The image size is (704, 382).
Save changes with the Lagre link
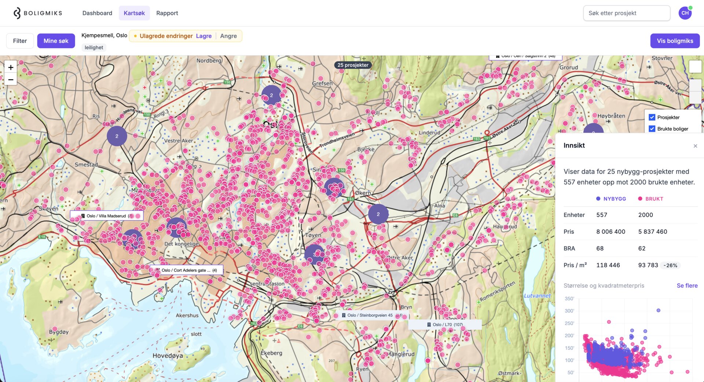click(x=203, y=36)
